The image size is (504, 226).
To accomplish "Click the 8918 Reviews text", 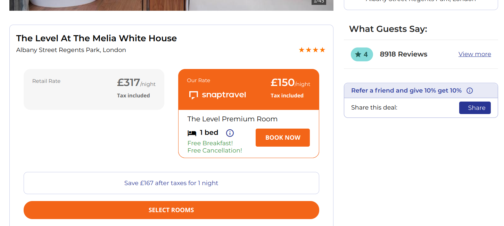I will [404, 54].
